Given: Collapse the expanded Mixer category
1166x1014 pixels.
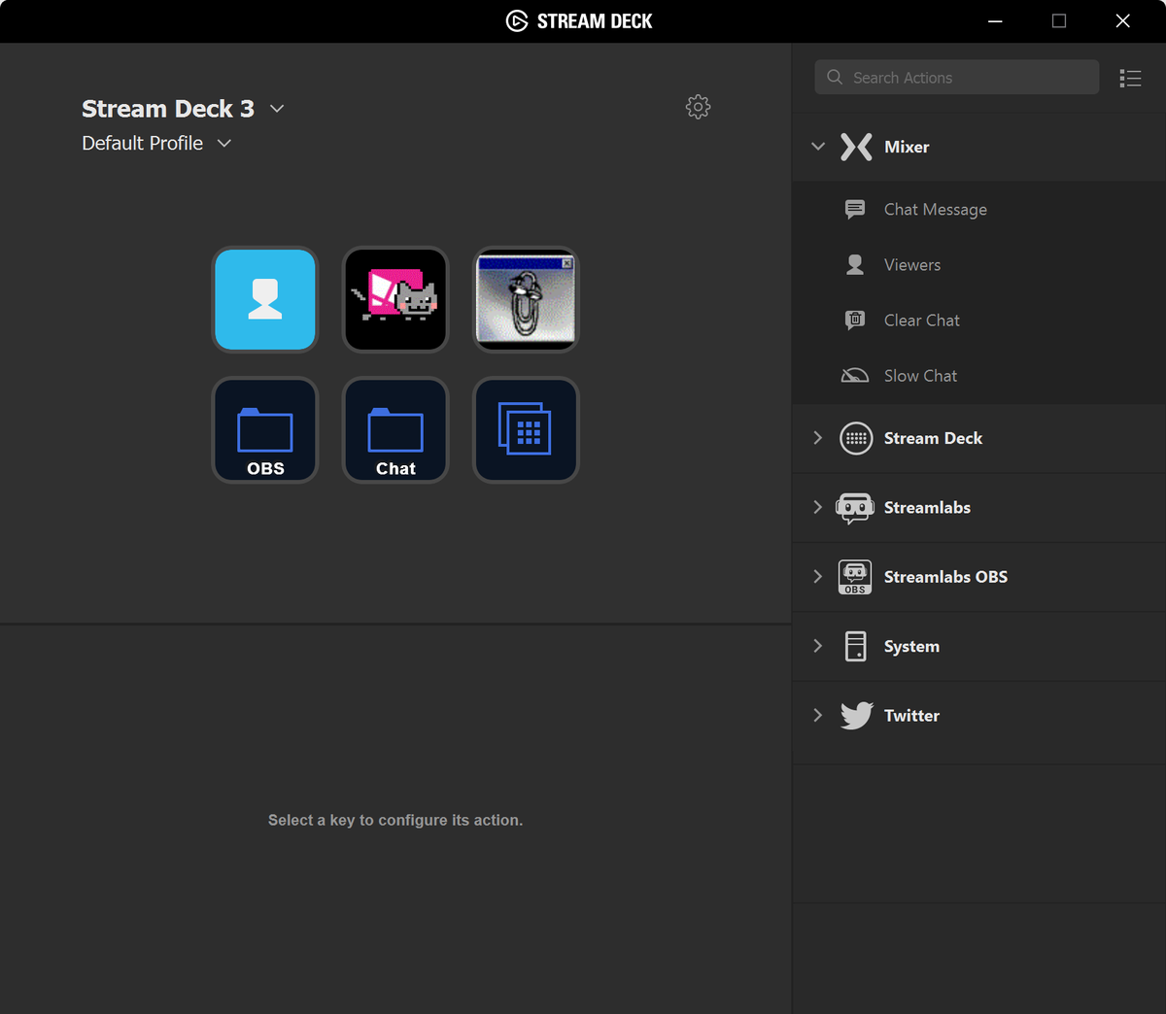Looking at the screenshot, I should point(818,147).
